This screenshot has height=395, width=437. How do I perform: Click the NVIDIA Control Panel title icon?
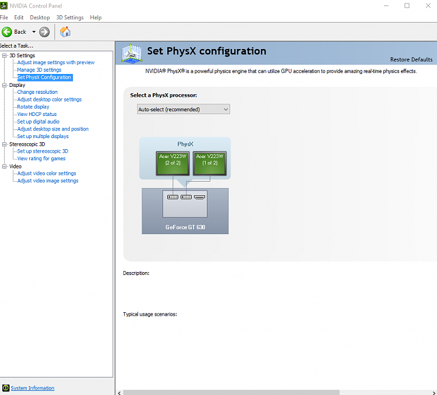point(3,6)
